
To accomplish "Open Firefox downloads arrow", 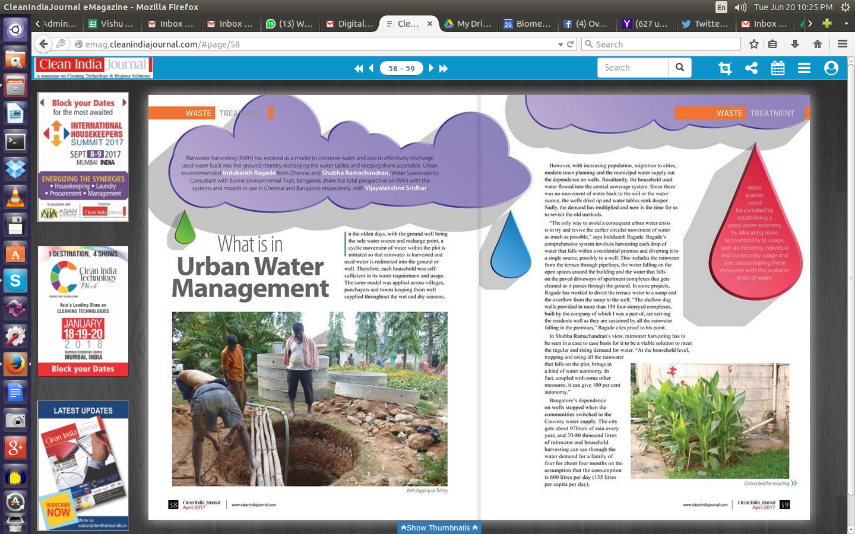I will pos(795,44).
